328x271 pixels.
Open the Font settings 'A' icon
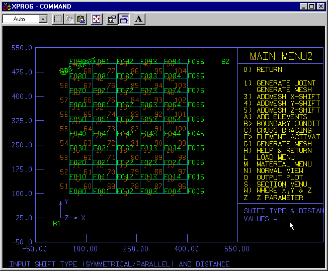click(139, 19)
